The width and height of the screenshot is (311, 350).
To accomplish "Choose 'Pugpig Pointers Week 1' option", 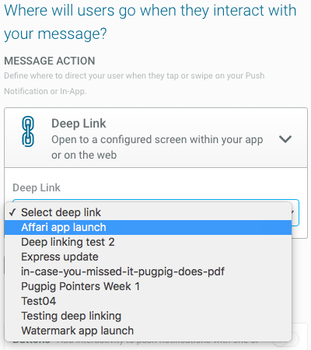I will 148,286.
